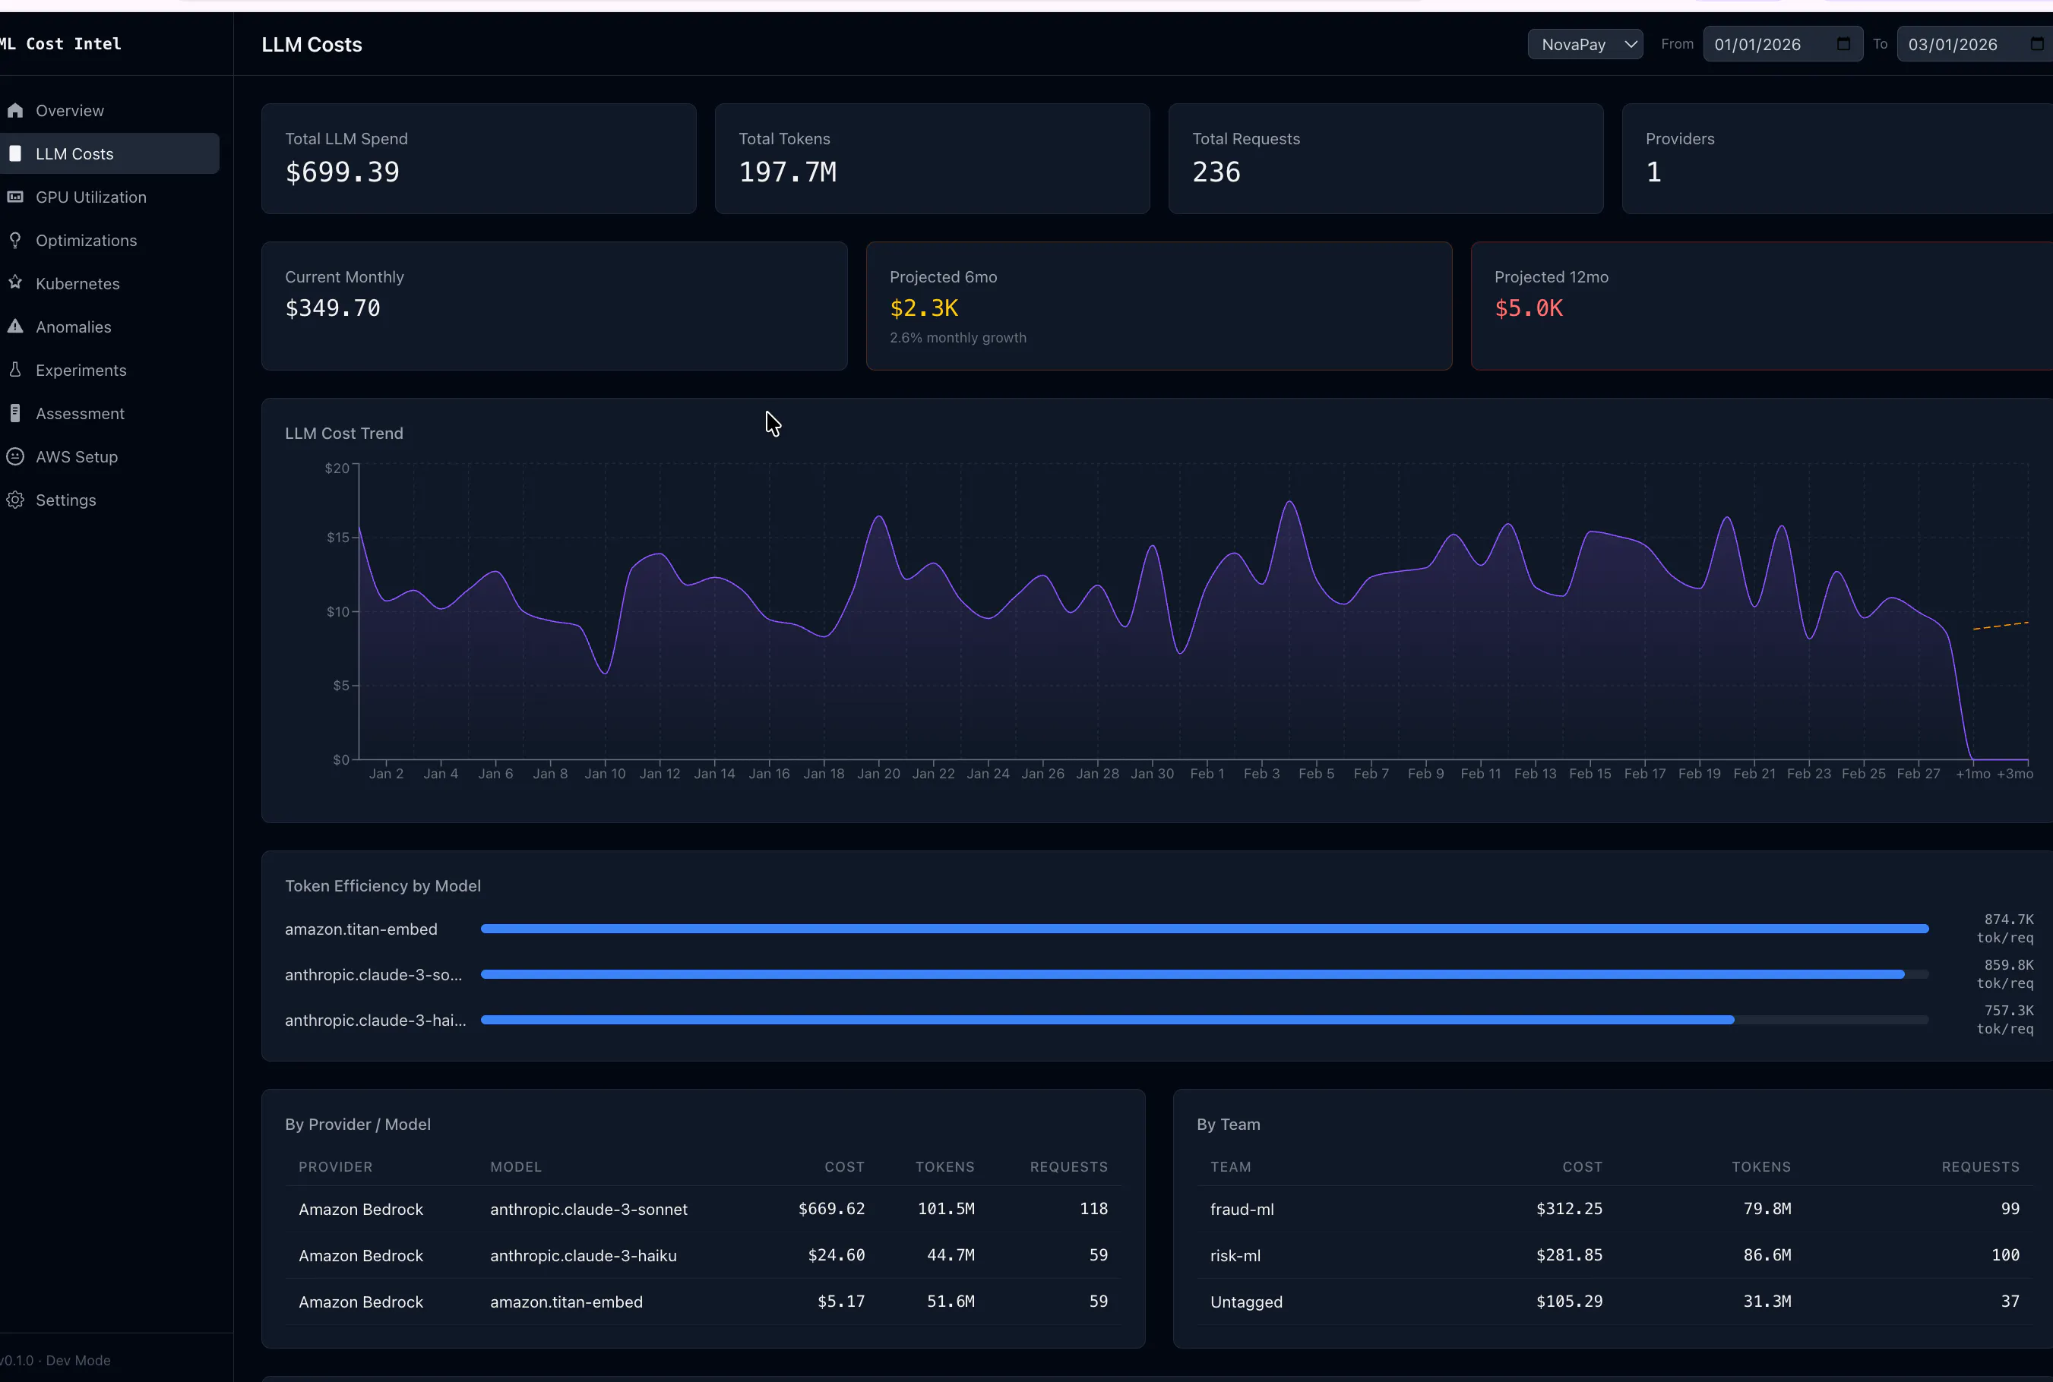Image resolution: width=2053 pixels, height=1382 pixels.
Task: Open AWS Setup page
Action: tap(77, 456)
